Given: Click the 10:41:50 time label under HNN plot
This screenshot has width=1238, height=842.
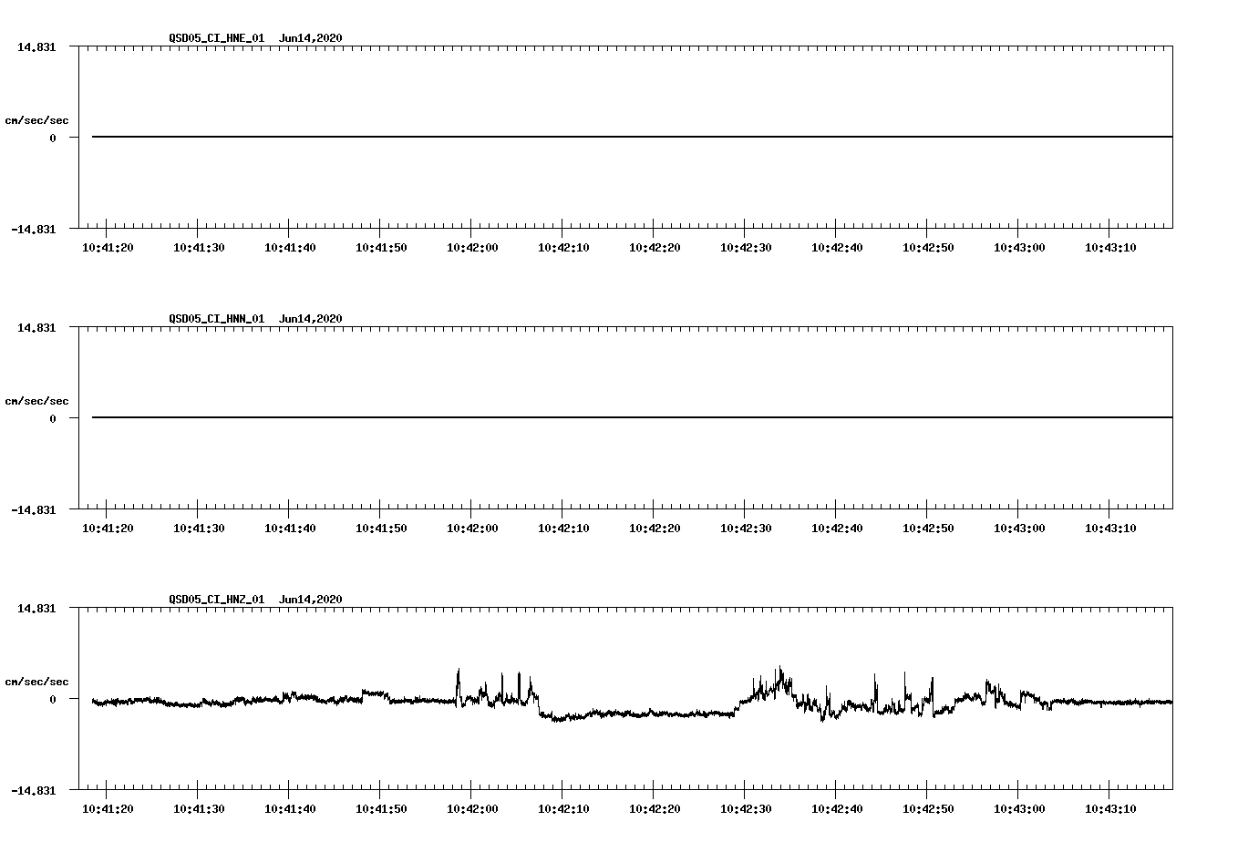Looking at the screenshot, I should pos(381,528).
